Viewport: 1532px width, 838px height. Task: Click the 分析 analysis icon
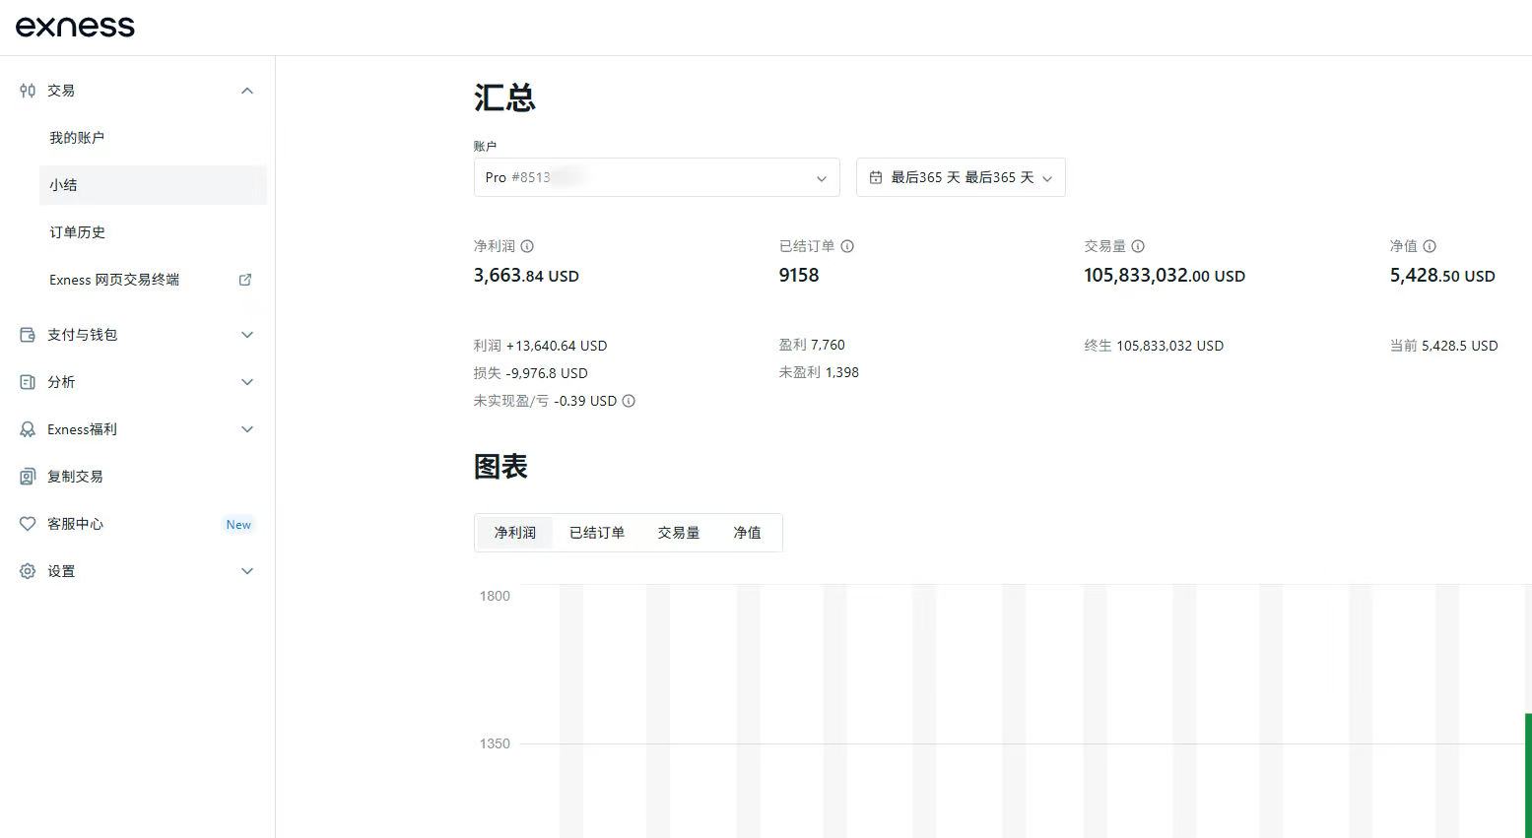pos(28,382)
